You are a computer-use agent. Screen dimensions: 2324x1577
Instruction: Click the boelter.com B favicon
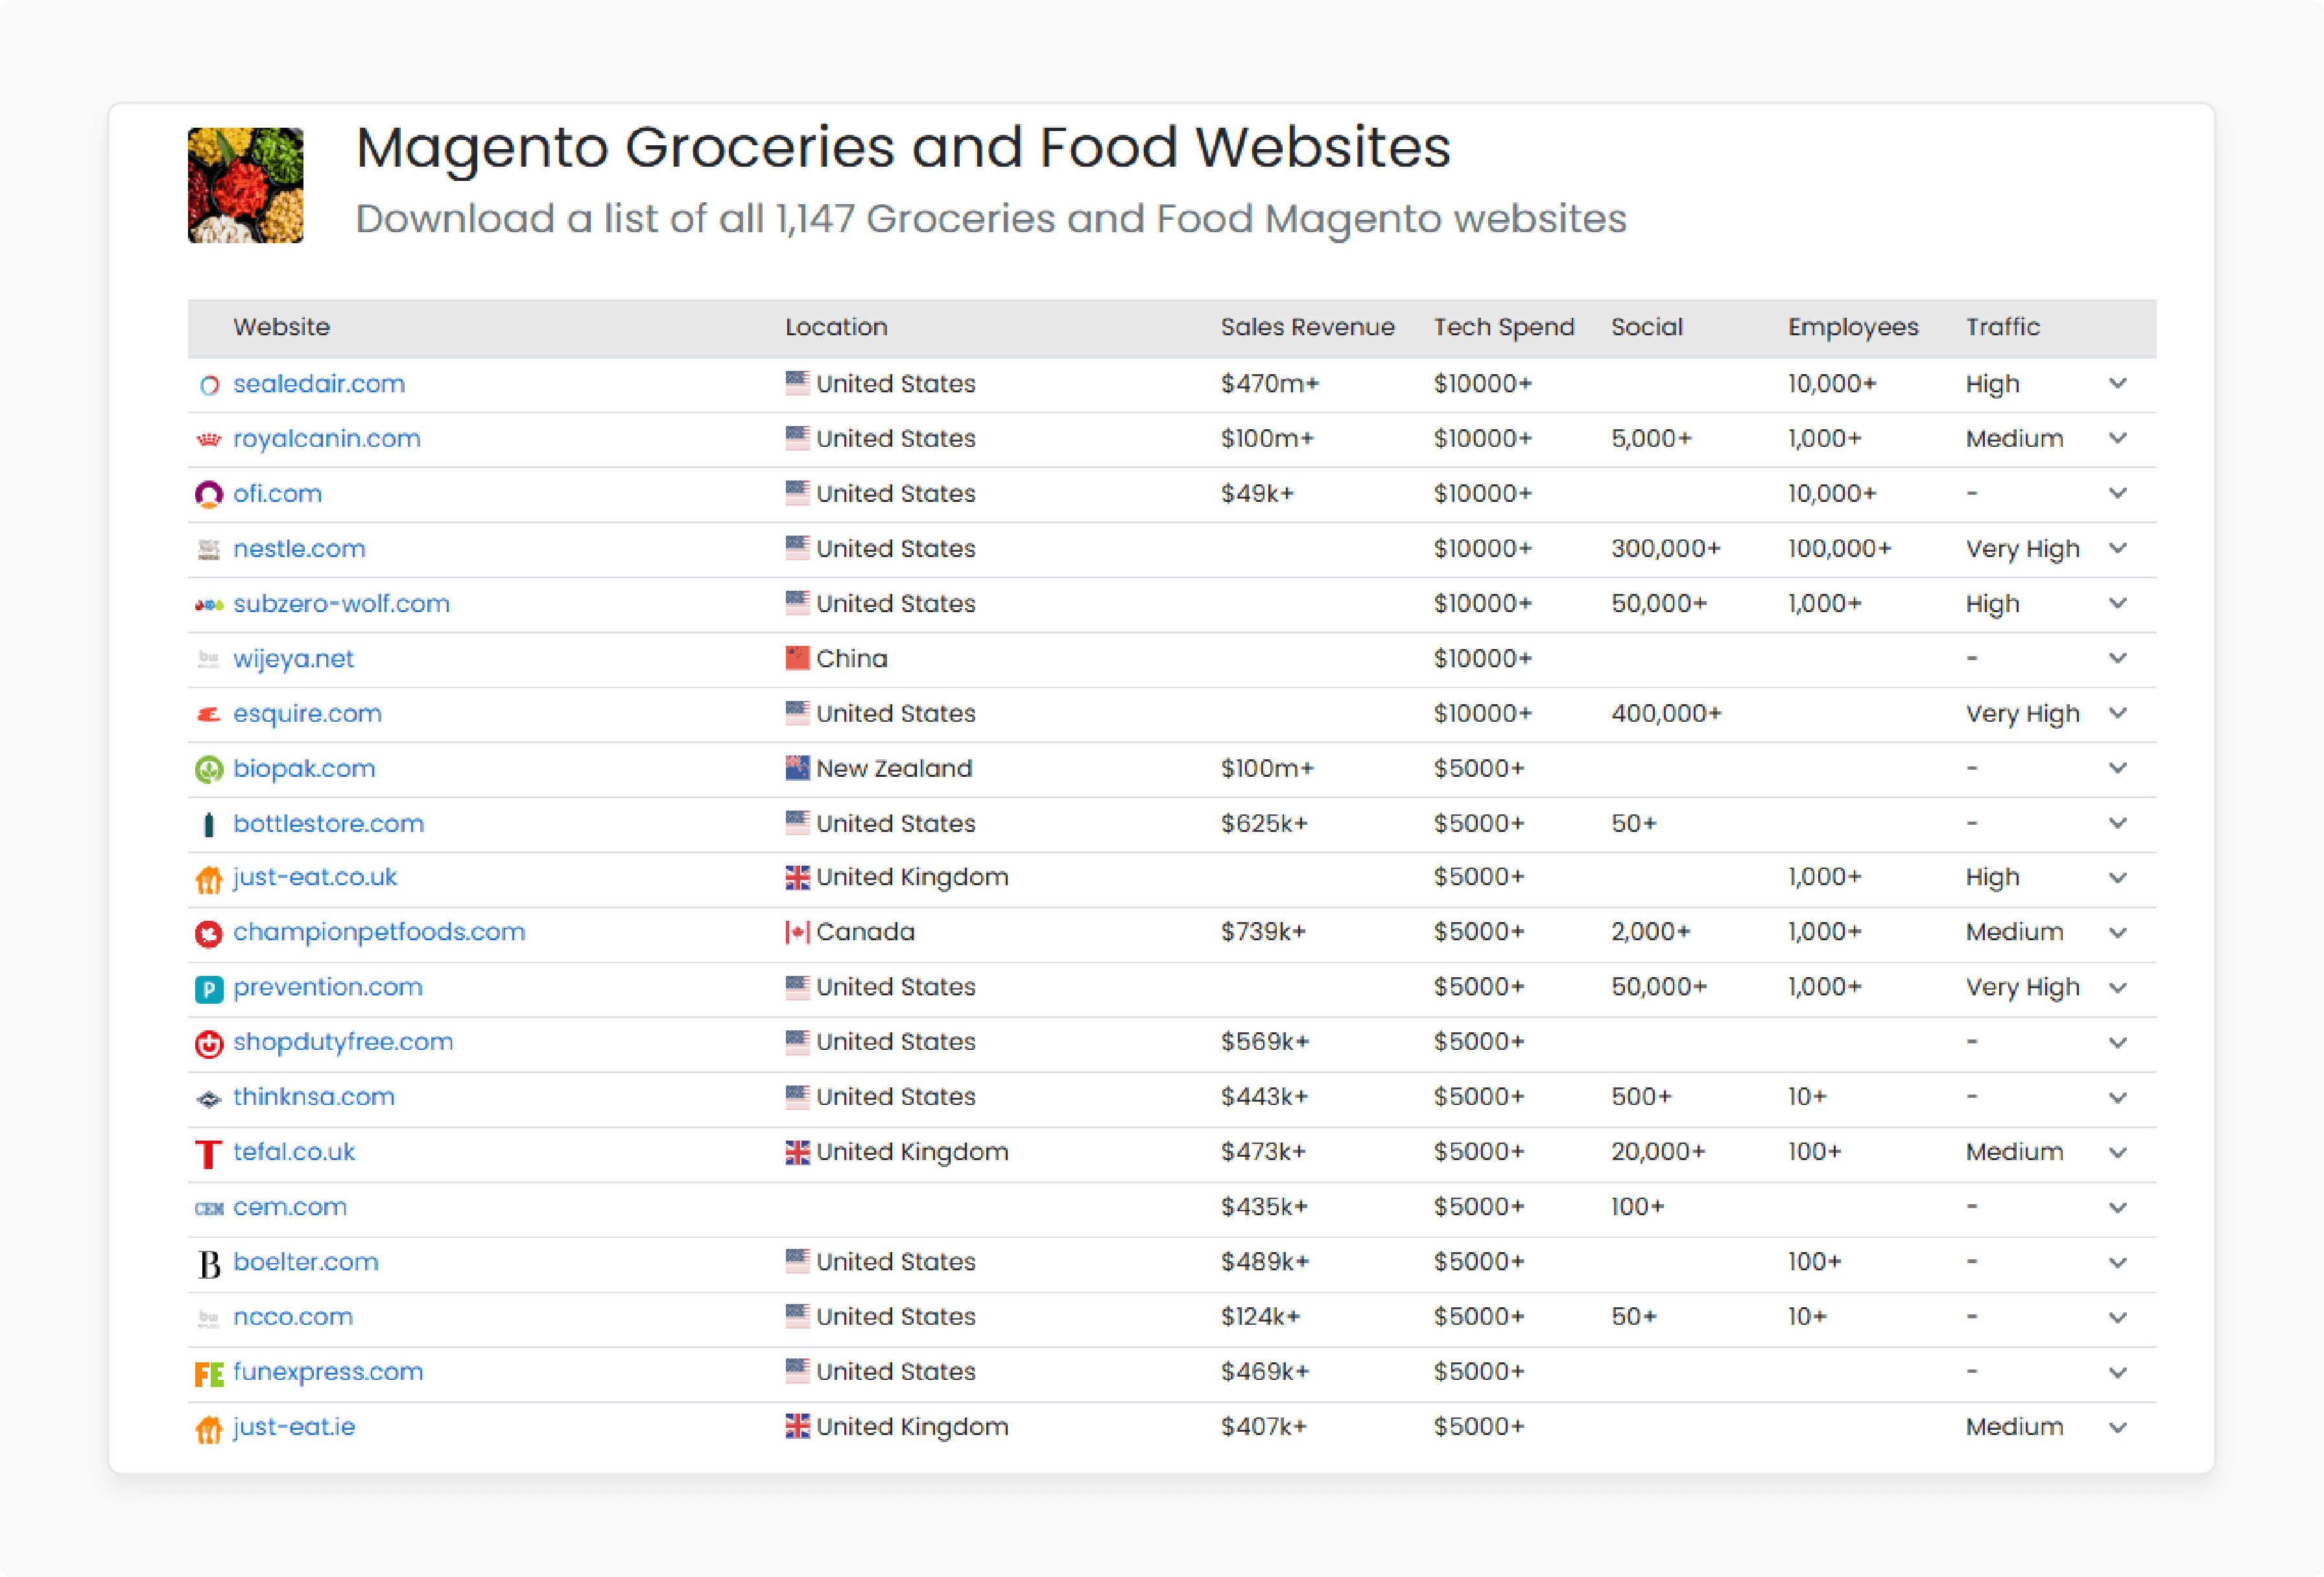click(x=209, y=1264)
